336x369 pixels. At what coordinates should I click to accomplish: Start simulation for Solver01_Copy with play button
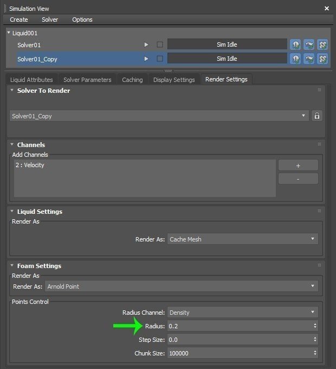(x=146, y=59)
